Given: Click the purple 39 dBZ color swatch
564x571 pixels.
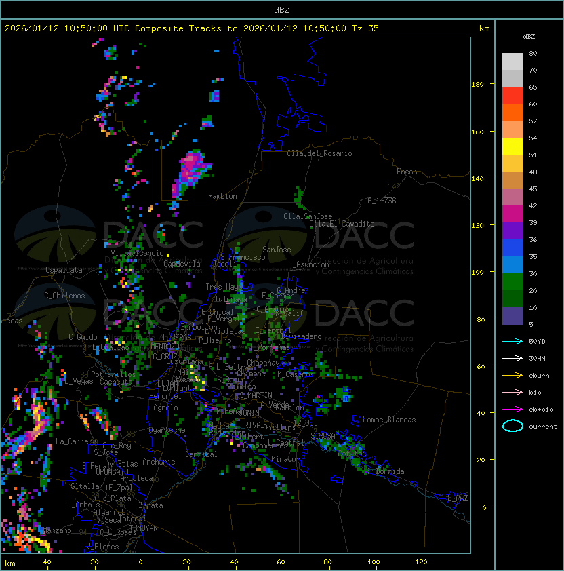Looking at the screenshot, I should click(x=512, y=231).
